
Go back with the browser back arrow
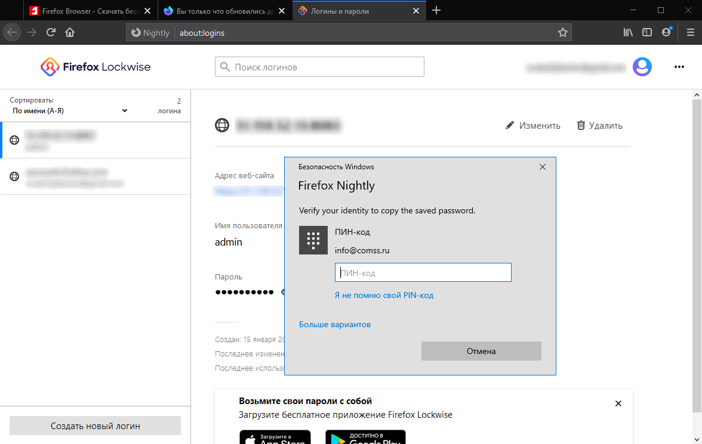(12, 33)
